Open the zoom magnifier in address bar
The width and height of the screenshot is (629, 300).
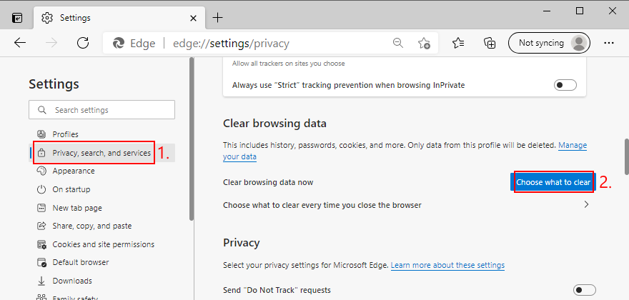click(x=398, y=43)
